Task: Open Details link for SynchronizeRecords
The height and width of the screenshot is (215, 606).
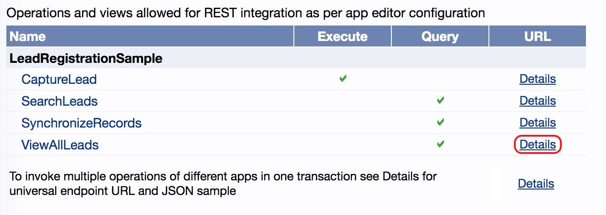Action: (537, 123)
